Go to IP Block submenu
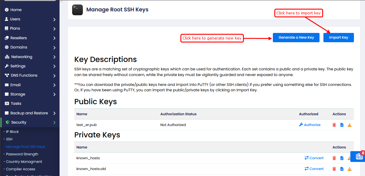Image resolution: width=365 pixels, height=176 pixels. 12,132
